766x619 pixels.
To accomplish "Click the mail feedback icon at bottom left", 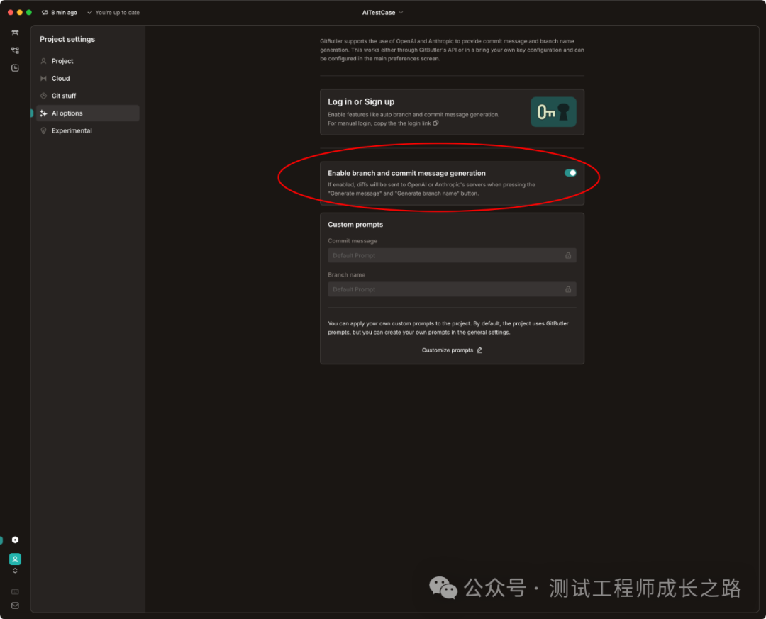I will [15, 606].
